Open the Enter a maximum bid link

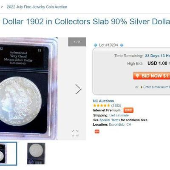(156, 87)
